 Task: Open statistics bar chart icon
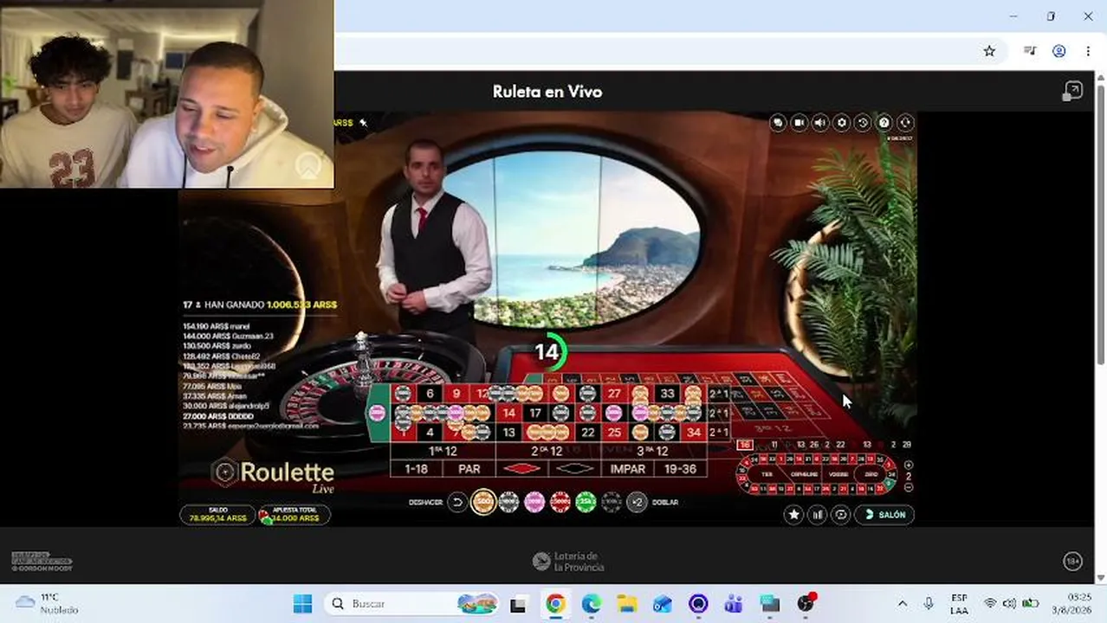[x=817, y=515]
